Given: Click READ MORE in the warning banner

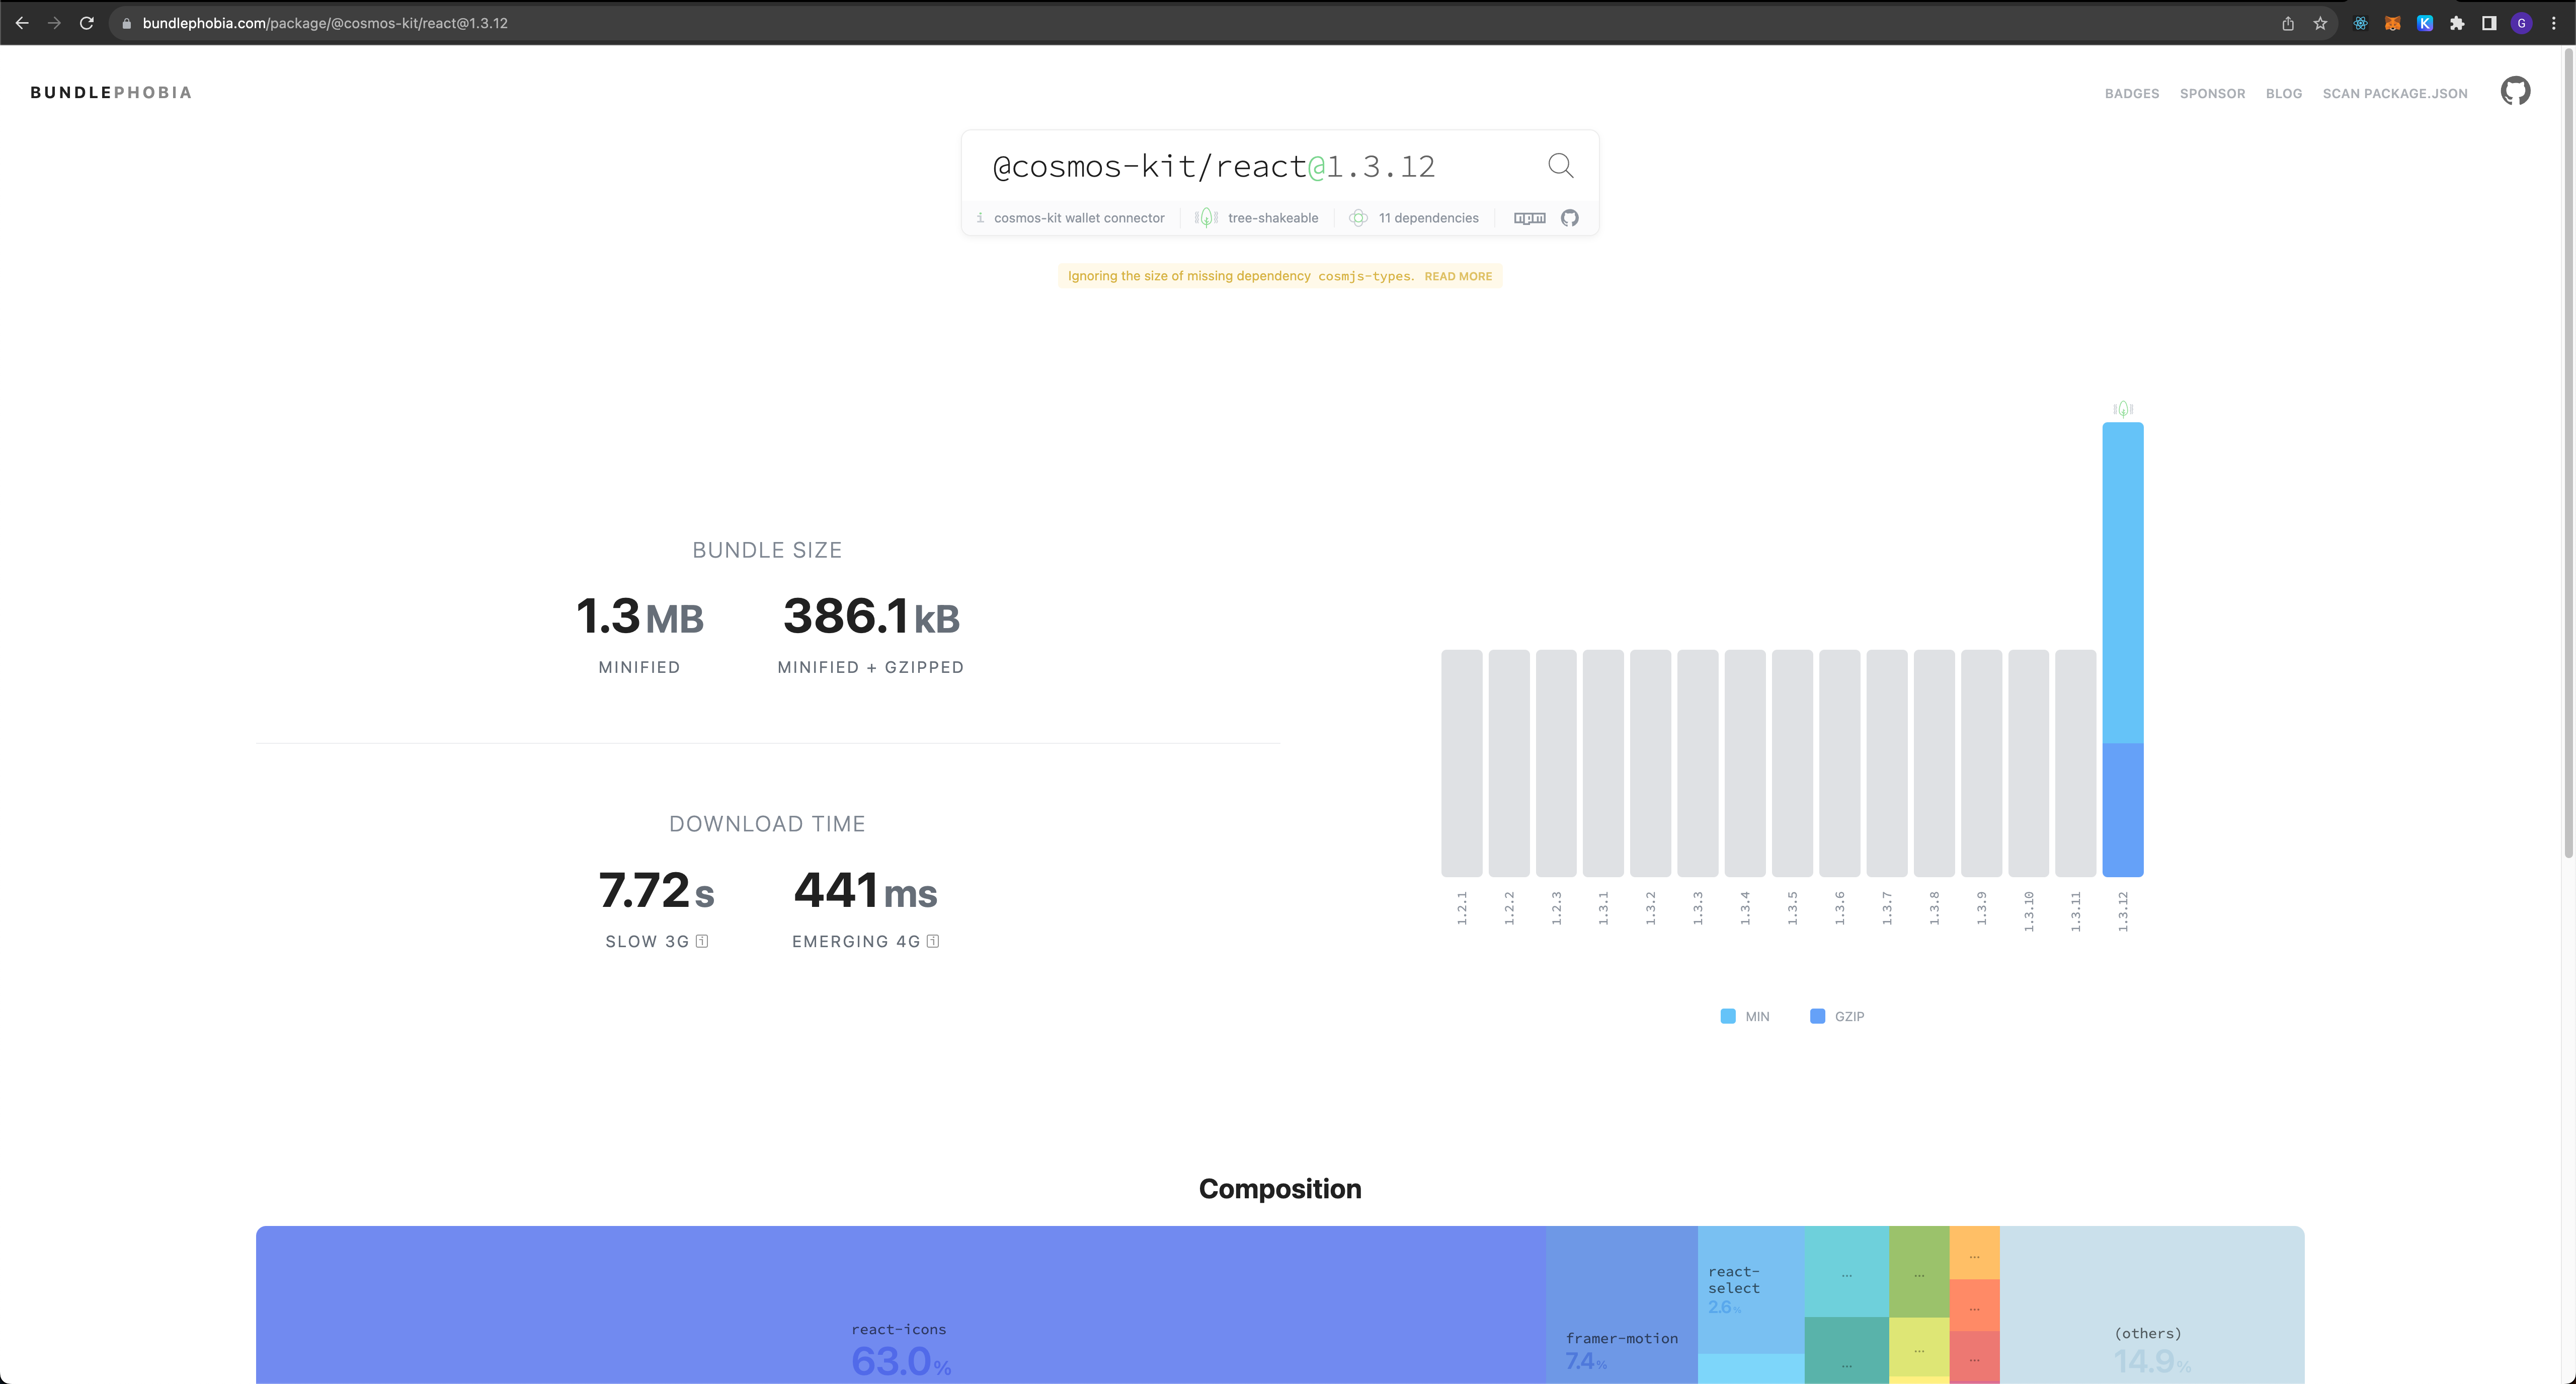Looking at the screenshot, I should [x=1457, y=276].
